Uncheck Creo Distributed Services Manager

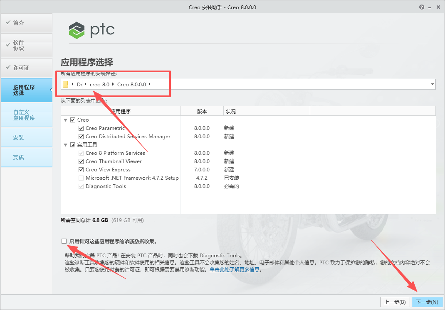(81, 136)
